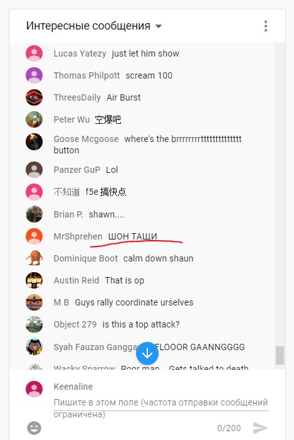Open Peter Wu's profile avatar

(x=34, y=119)
